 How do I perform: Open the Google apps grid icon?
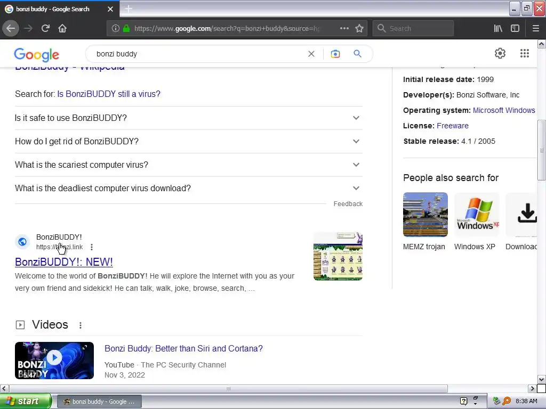(525, 53)
